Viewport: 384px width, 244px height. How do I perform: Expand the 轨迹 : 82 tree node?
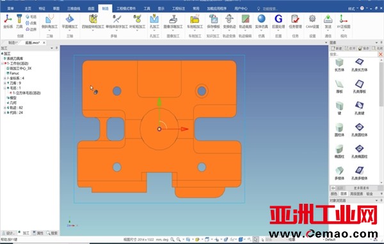4,107
